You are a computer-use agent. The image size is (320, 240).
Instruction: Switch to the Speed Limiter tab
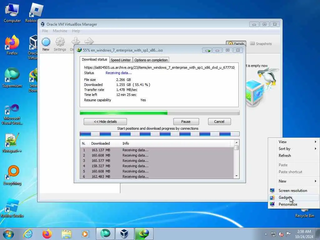point(121,60)
